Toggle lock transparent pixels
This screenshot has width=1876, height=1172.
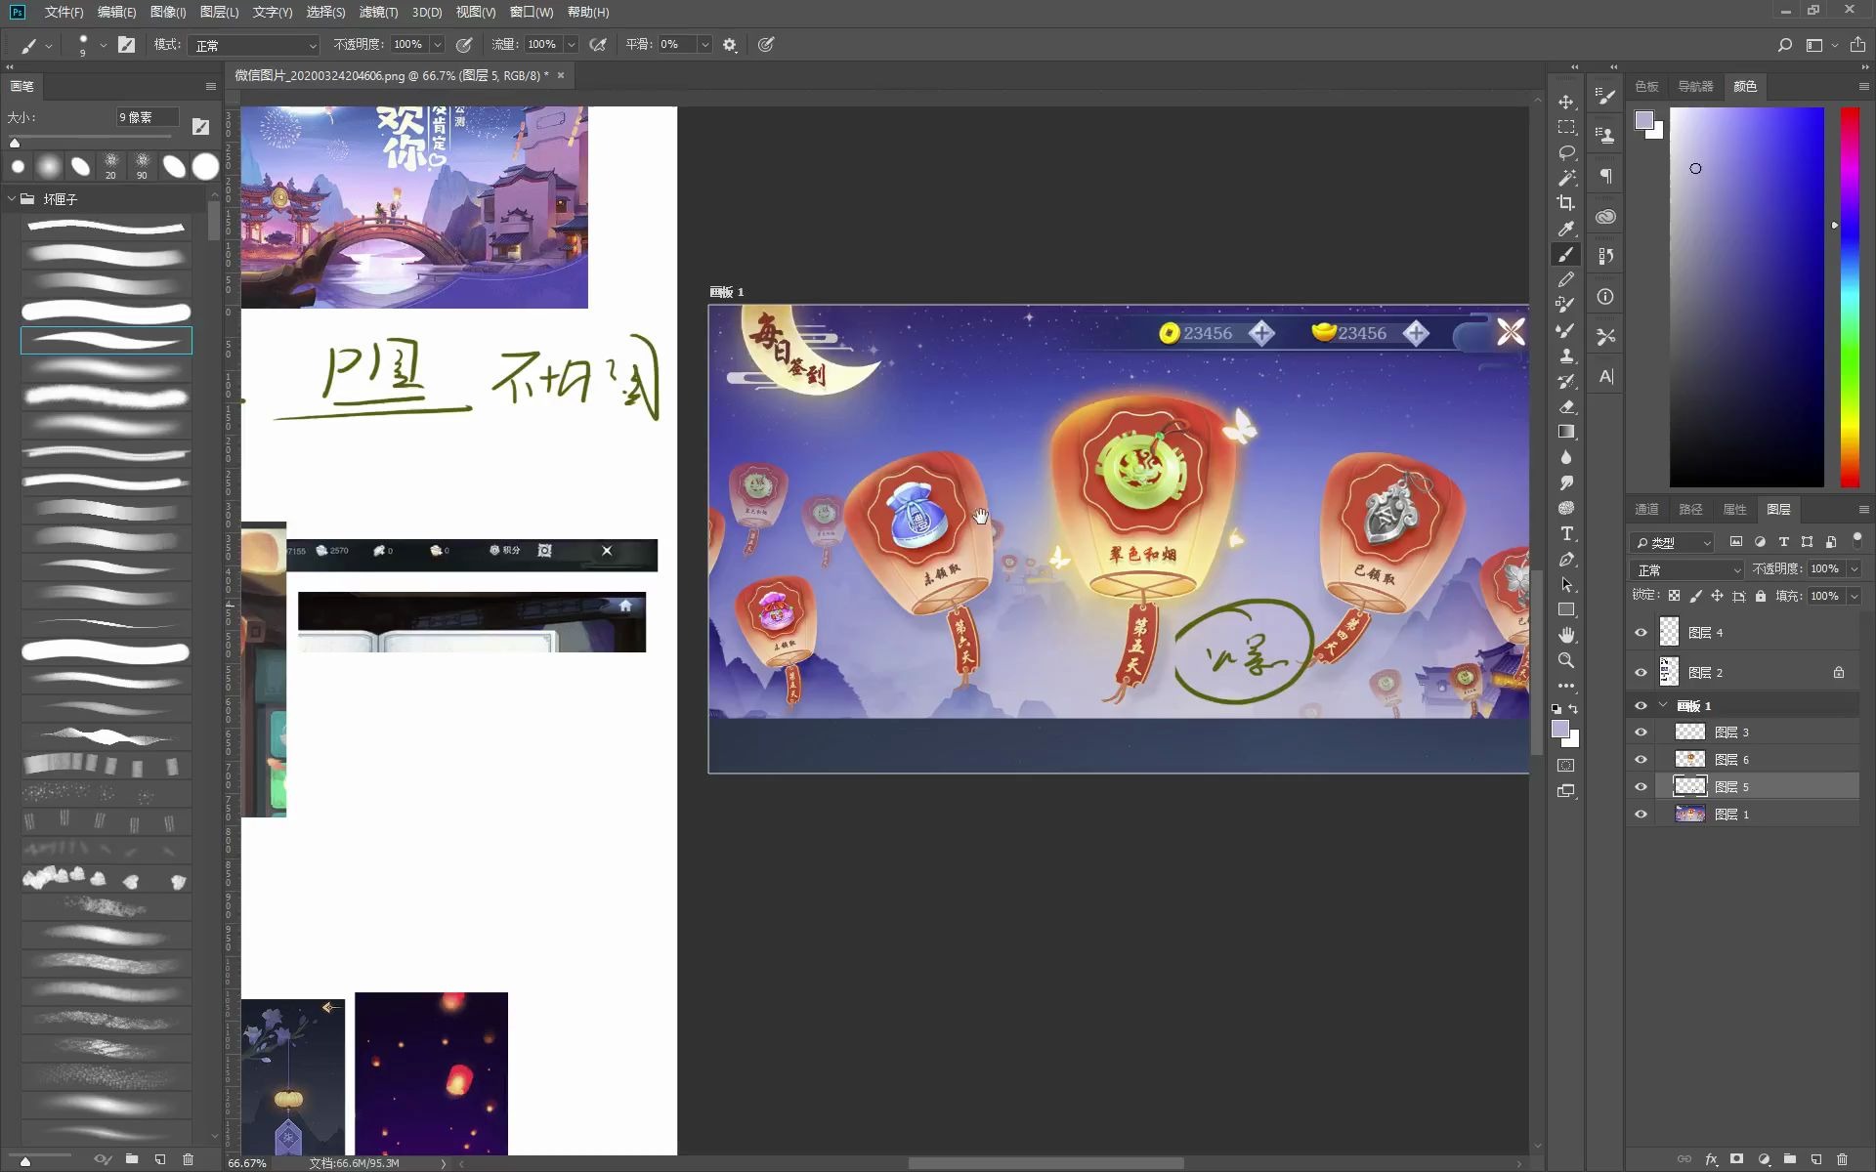click(1674, 596)
